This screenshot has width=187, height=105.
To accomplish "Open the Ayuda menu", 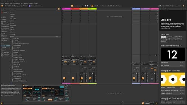I will click(36, 3).
